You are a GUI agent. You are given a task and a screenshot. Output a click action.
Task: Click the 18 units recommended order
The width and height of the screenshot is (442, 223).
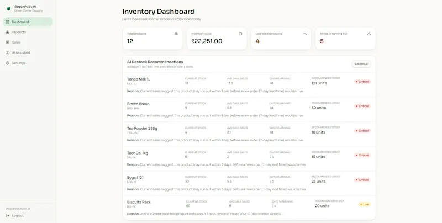pos(318,132)
